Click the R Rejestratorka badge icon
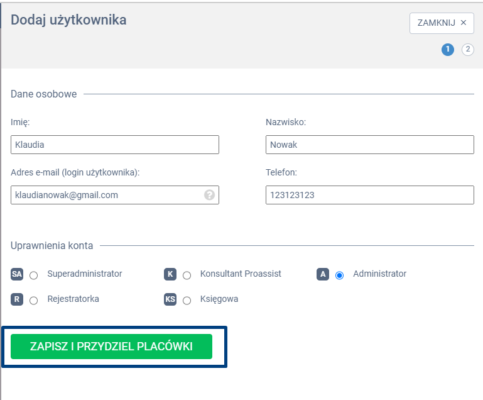Image resolution: width=483 pixels, height=400 pixels. (17, 299)
